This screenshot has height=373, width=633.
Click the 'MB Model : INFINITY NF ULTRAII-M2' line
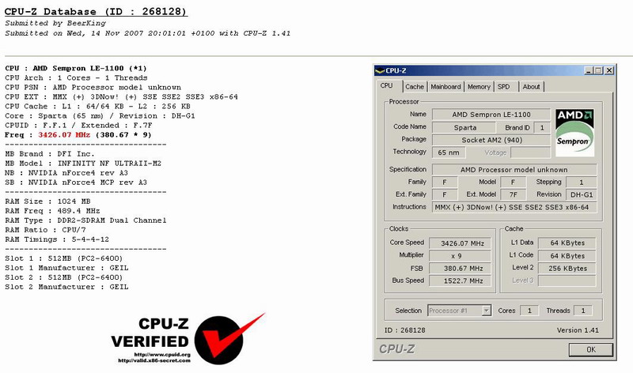(x=83, y=164)
